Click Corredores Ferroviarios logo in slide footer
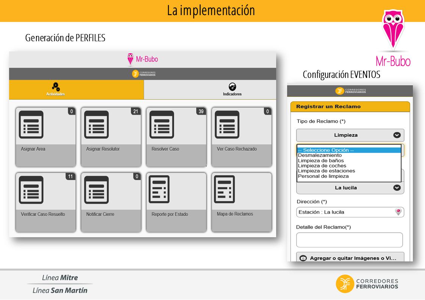 (367, 284)
